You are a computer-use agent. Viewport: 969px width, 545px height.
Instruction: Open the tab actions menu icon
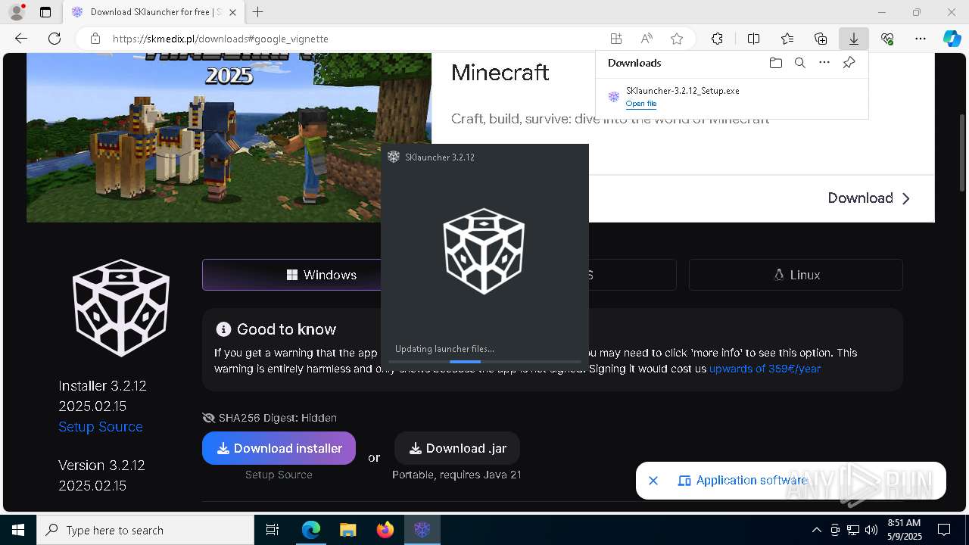point(45,12)
